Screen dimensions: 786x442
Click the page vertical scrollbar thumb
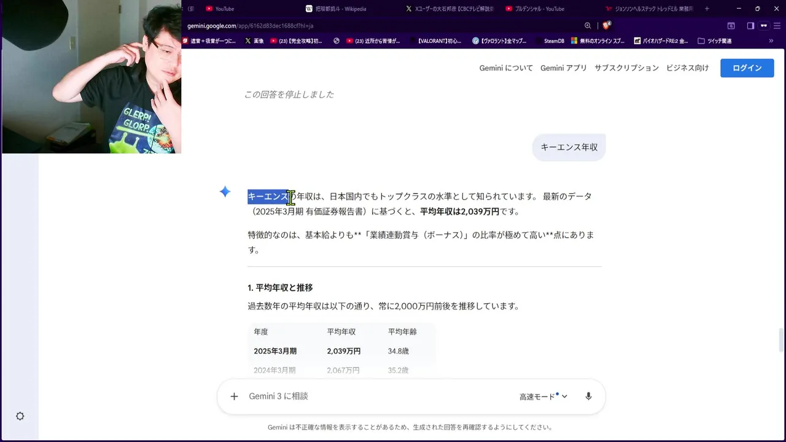click(782, 341)
